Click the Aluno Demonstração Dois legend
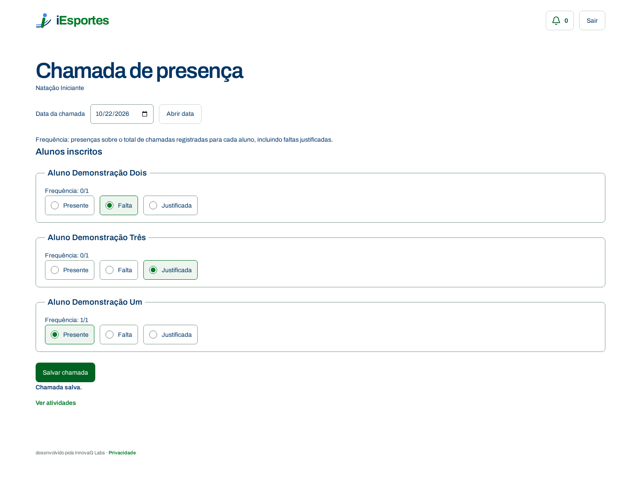The height and width of the screenshot is (490, 641). (97, 173)
